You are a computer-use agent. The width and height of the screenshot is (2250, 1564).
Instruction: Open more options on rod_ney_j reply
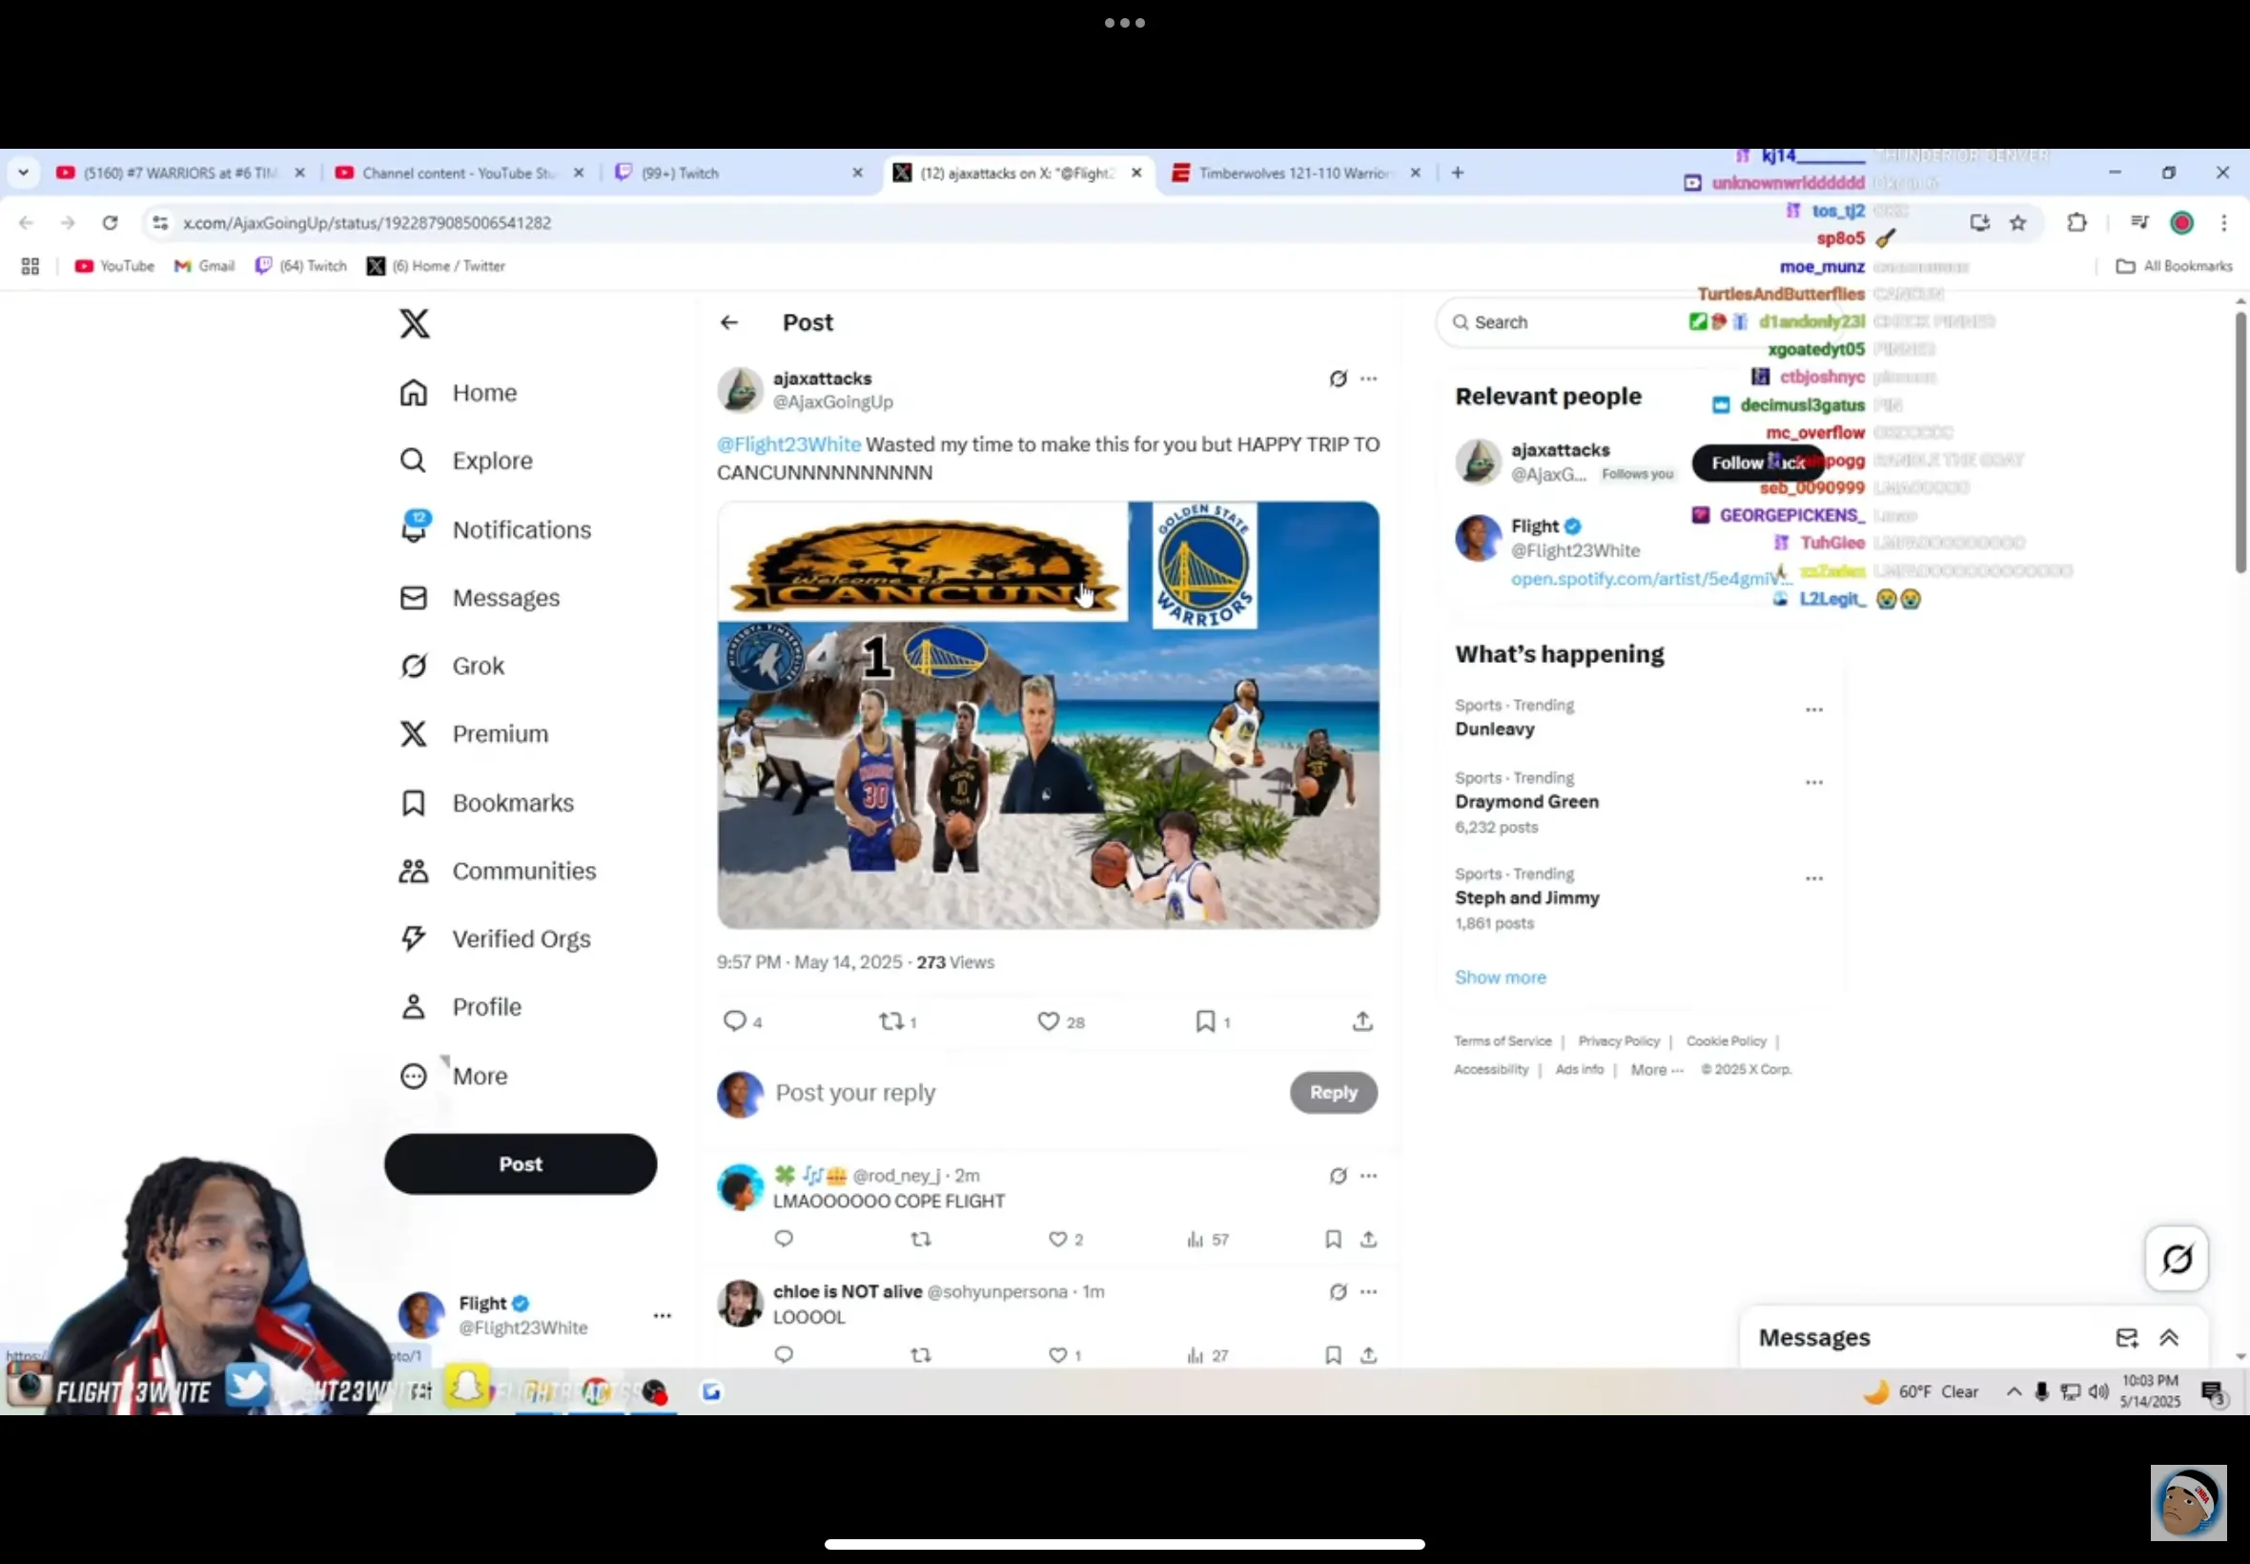click(x=1368, y=1175)
